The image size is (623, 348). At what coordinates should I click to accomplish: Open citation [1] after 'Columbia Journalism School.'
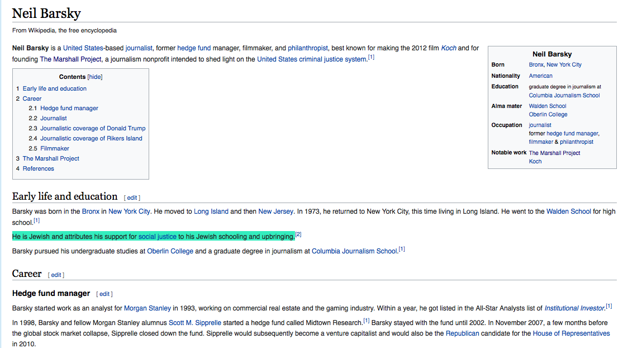tap(402, 249)
